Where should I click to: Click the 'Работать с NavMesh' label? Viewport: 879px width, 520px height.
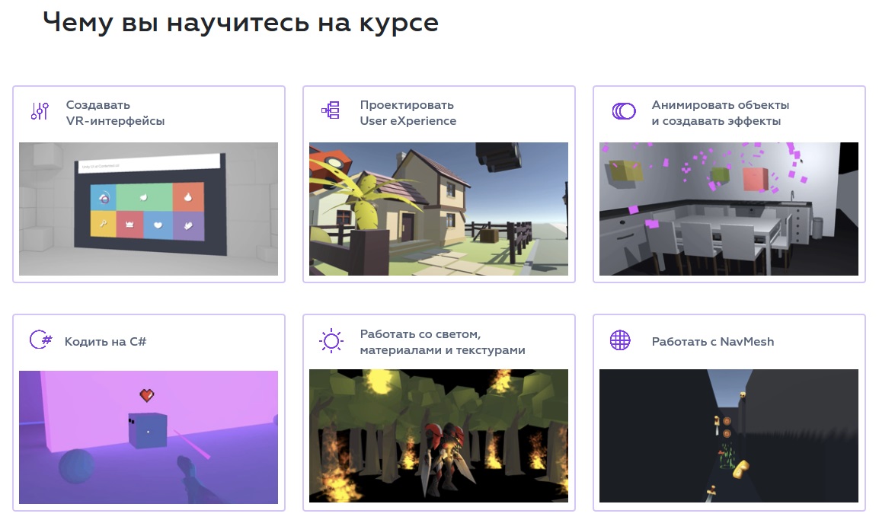coord(712,342)
